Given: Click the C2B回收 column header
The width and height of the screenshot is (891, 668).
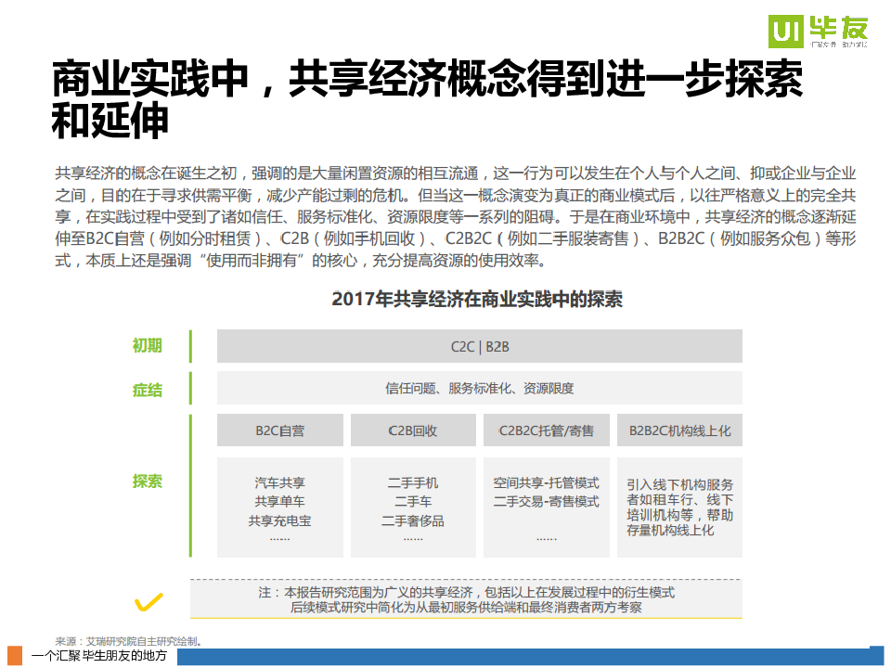Looking at the screenshot, I should (412, 430).
